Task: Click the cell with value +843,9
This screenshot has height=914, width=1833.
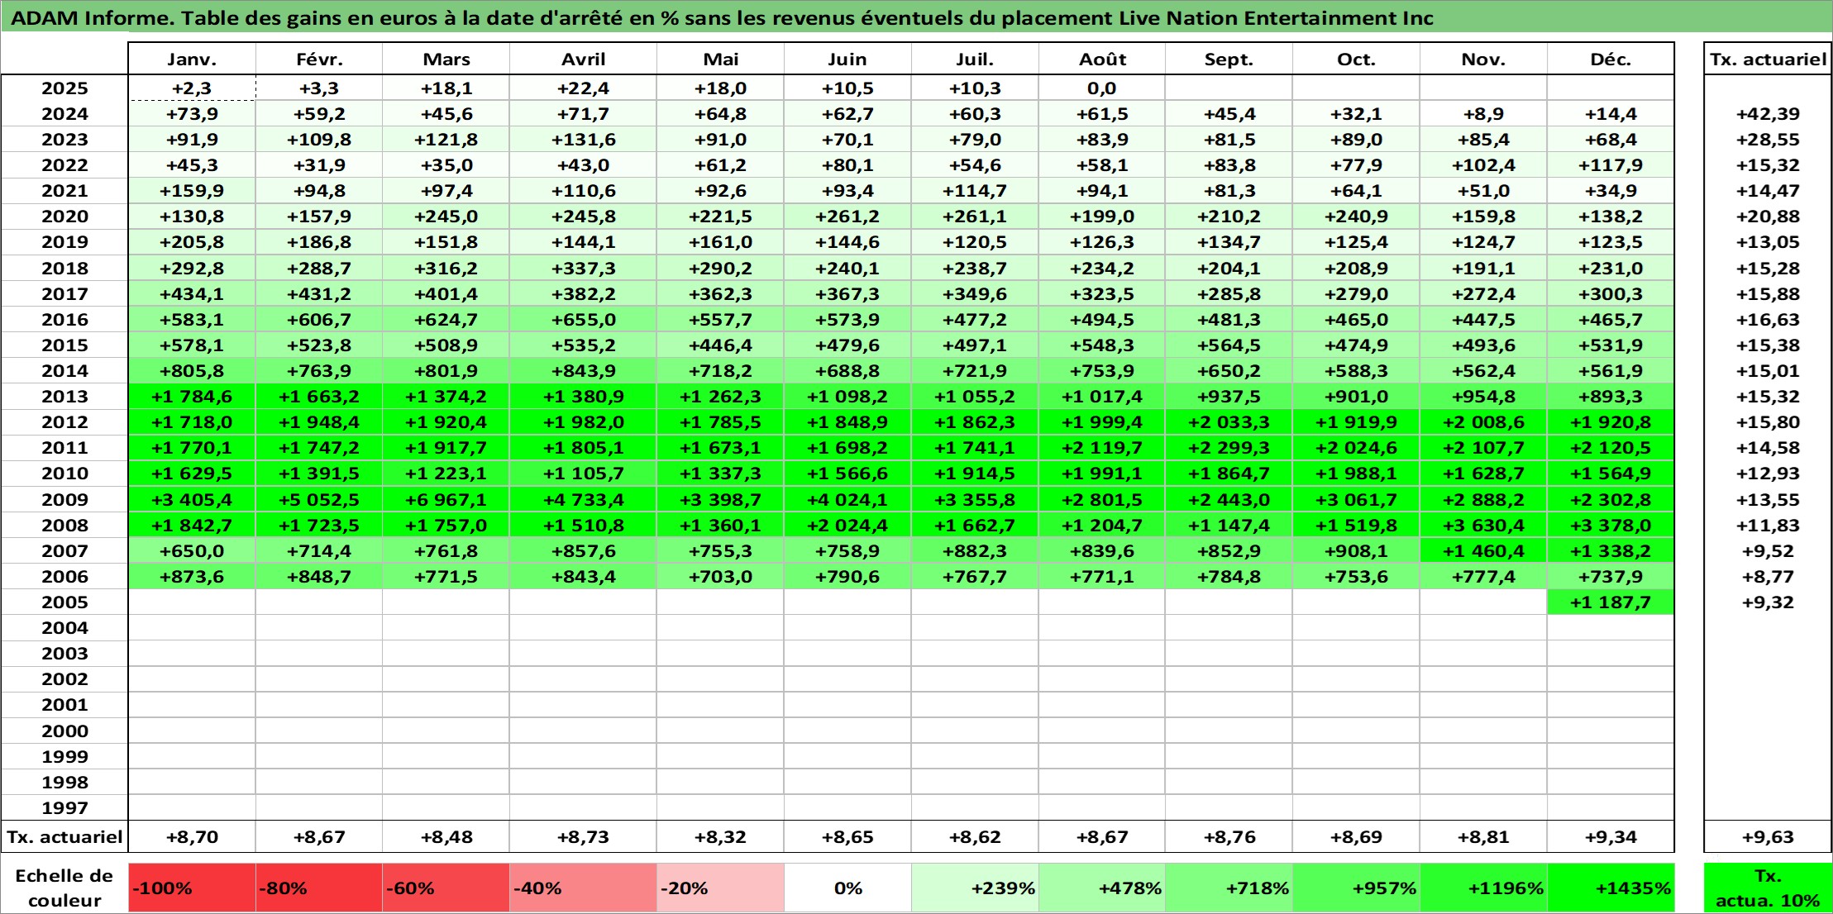Action: coord(583,371)
